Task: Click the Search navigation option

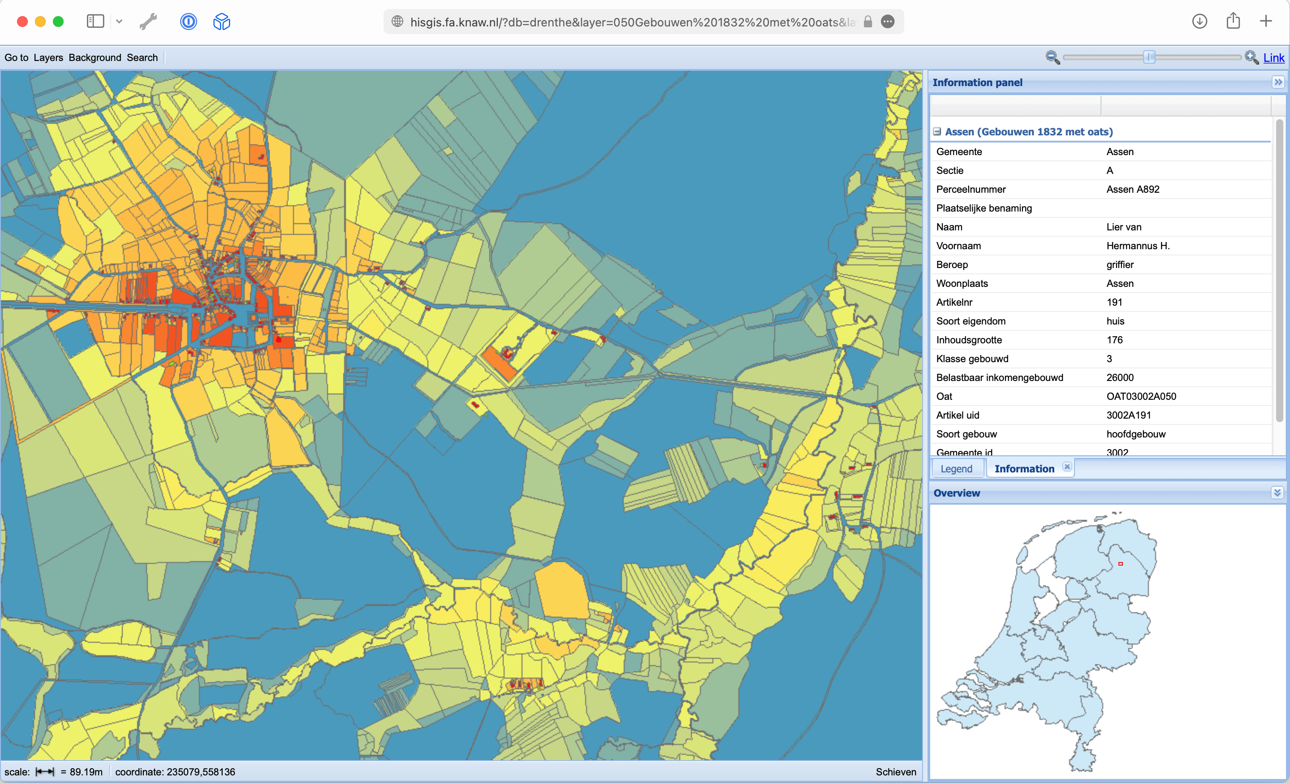Action: pyautogui.click(x=142, y=57)
